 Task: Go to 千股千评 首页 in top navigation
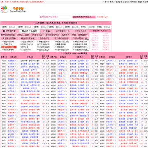[108, 2]
